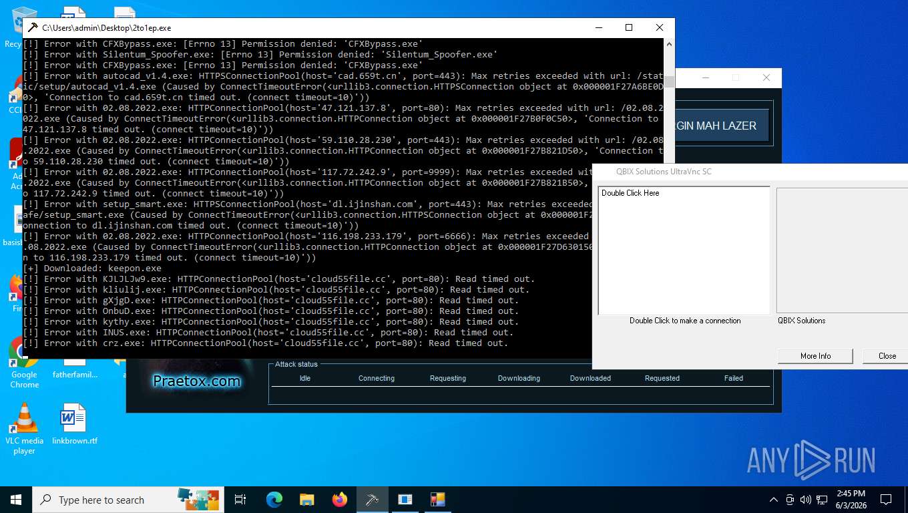Image resolution: width=908 pixels, height=513 pixels.
Task: Select 'Double Click Here' list entry
Action: (x=630, y=193)
